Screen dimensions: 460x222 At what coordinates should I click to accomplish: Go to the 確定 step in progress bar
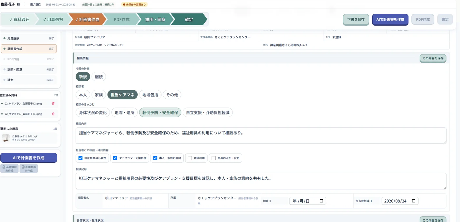(189, 19)
